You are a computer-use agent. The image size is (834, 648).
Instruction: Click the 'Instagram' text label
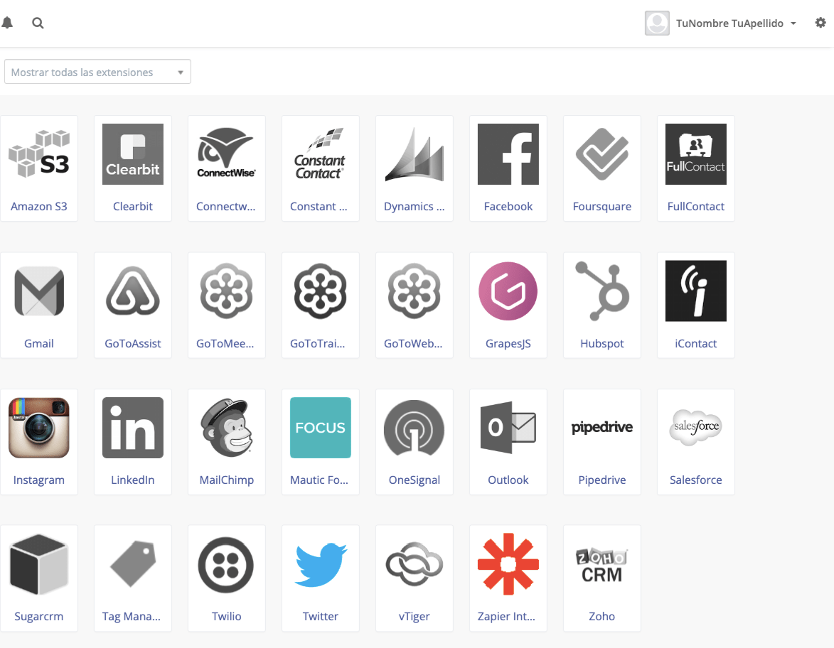tap(39, 480)
